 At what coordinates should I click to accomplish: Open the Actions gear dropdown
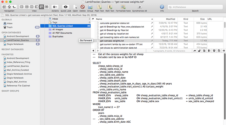tap(55, 7)
